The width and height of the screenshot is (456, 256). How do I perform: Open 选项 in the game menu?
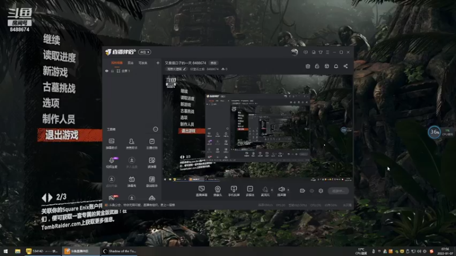click(51, 103)
